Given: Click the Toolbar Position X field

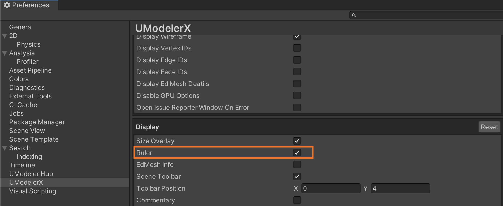Looking at the screenshot, I should (x=331, y=188).
